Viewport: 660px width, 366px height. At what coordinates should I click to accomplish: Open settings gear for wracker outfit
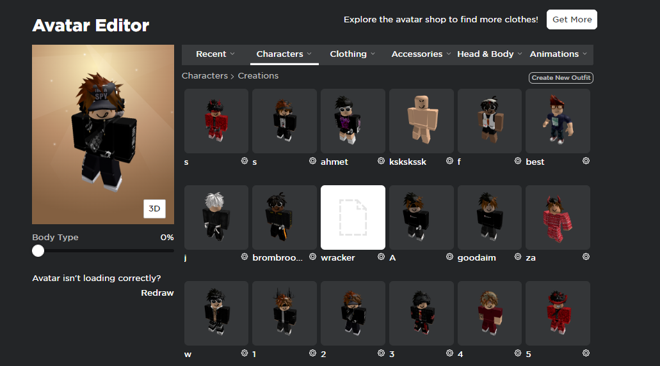click(x=381, y=257)
